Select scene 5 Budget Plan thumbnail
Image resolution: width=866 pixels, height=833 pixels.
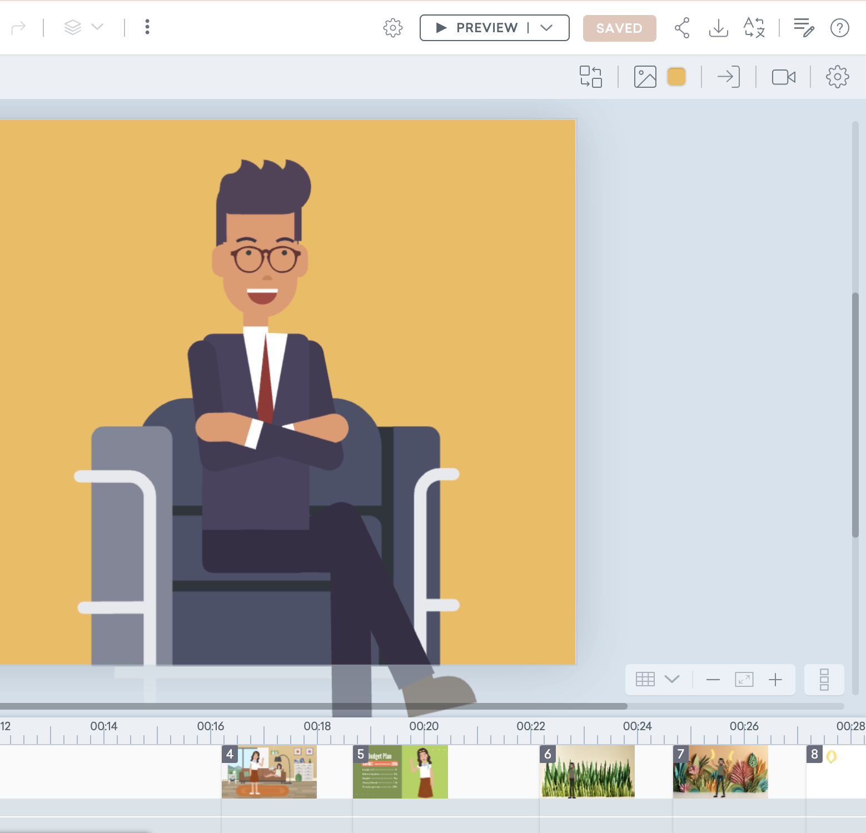tap(400, 772)
